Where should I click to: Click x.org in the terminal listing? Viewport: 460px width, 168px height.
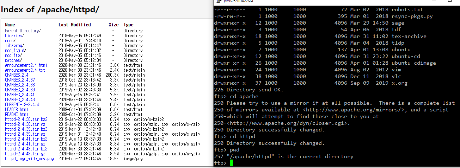point(399,83)
